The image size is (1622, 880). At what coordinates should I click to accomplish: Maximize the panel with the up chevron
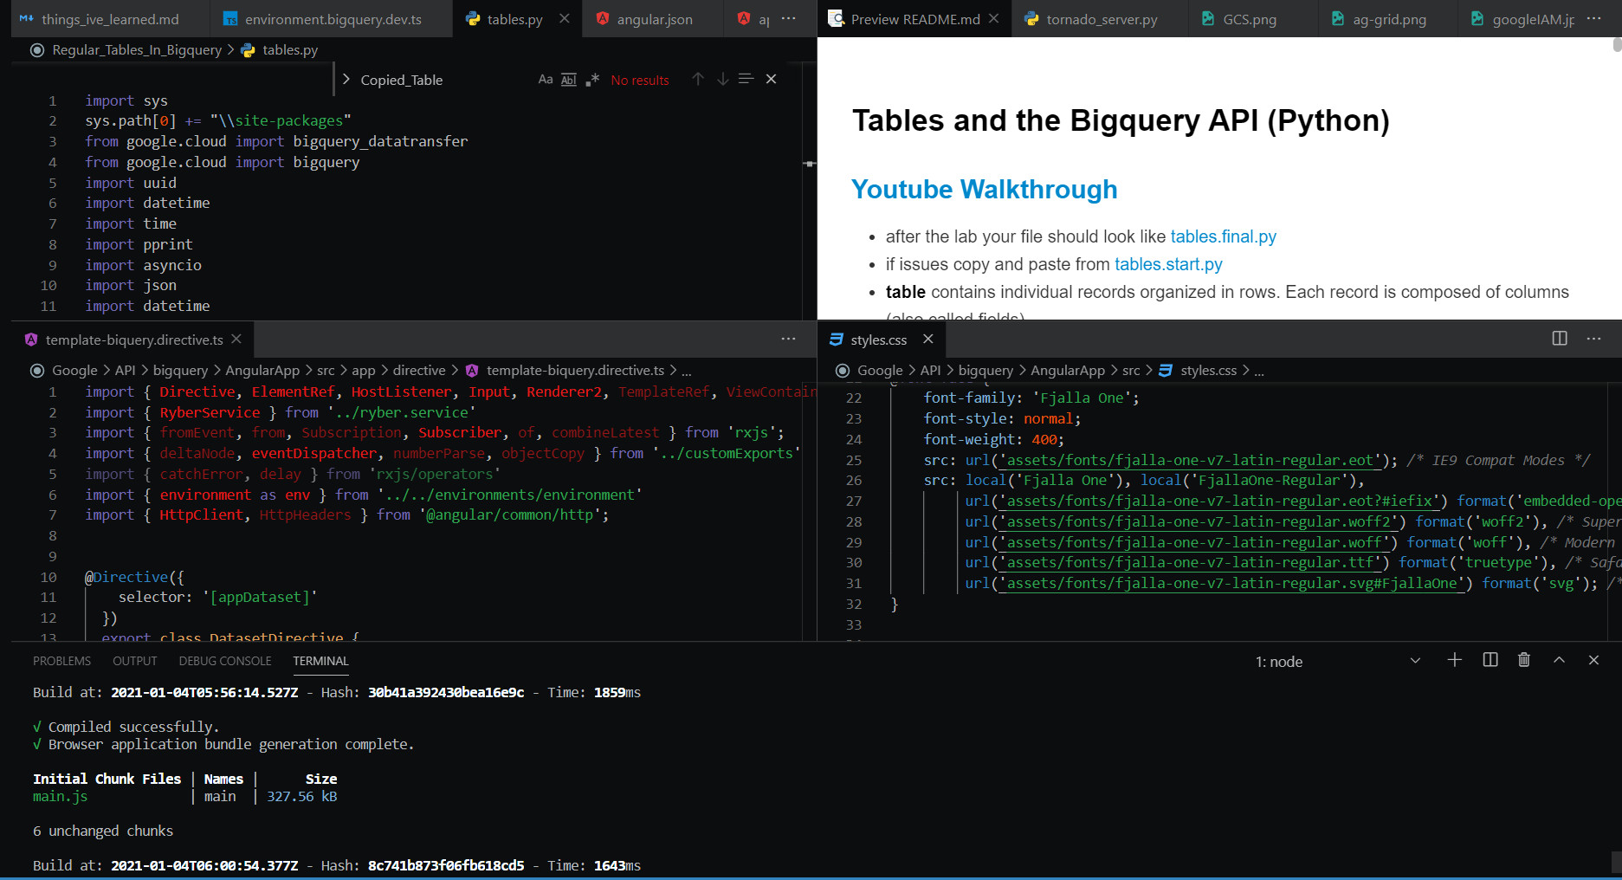point(1559,660)
